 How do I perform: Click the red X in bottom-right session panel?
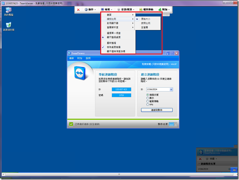pyautogui.click(x=200, y=159)
